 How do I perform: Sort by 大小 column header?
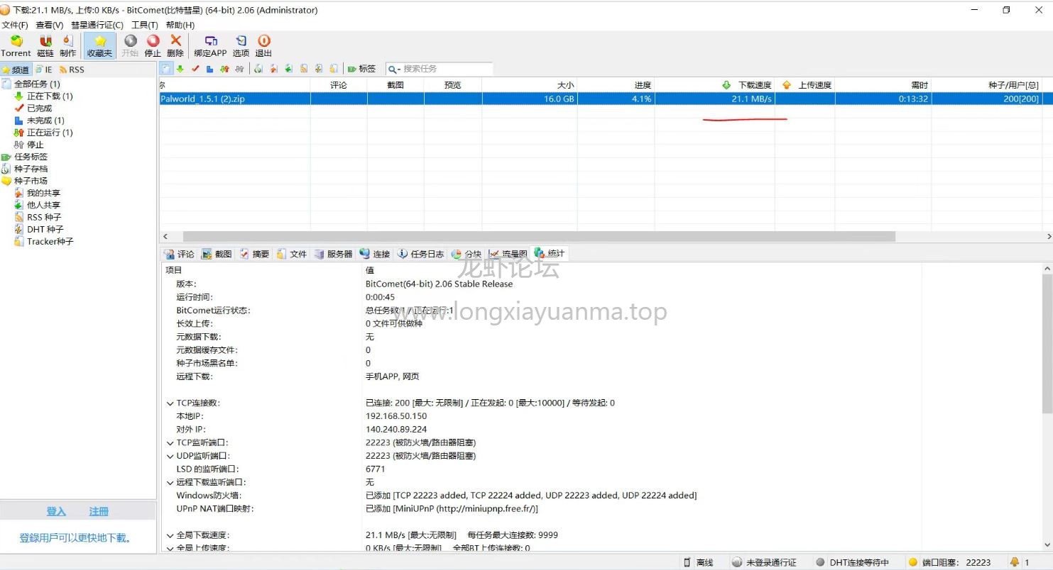(x=530, y=84)
